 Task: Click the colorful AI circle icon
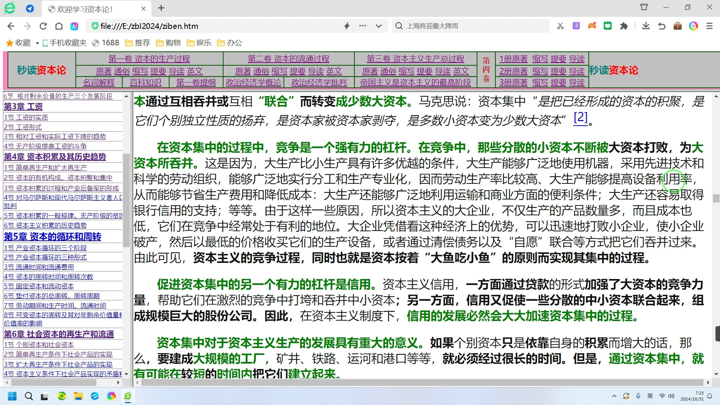693,26
